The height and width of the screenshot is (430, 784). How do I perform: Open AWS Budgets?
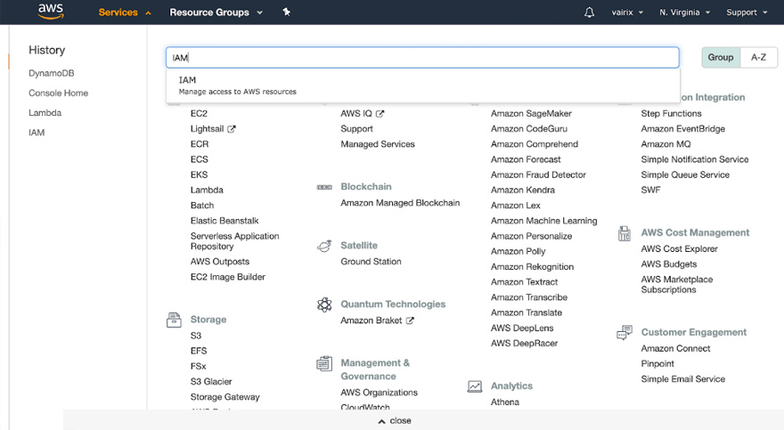click(x=668, y=264)
